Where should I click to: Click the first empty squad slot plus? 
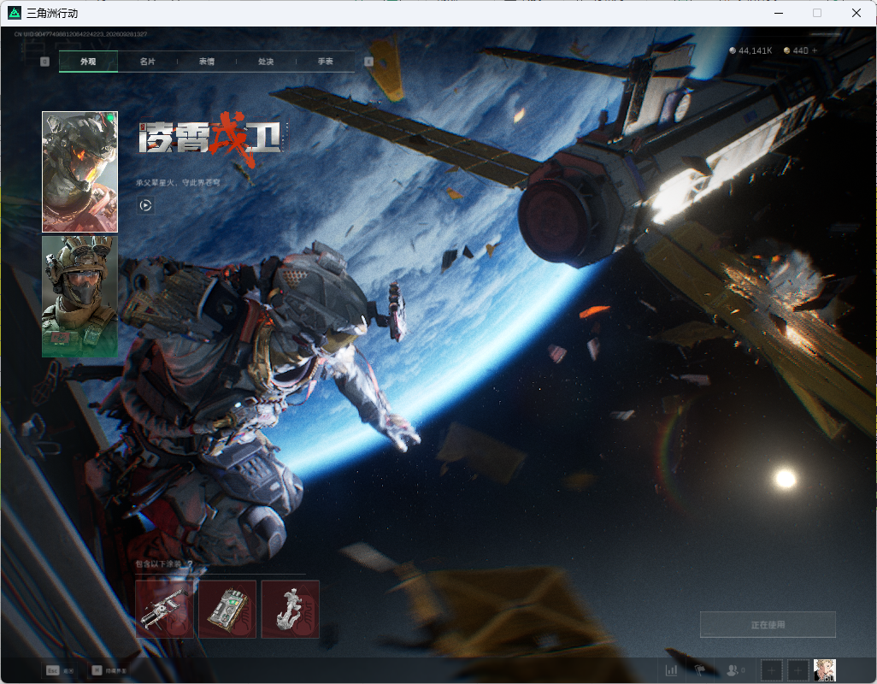click(x=771, y=670)
